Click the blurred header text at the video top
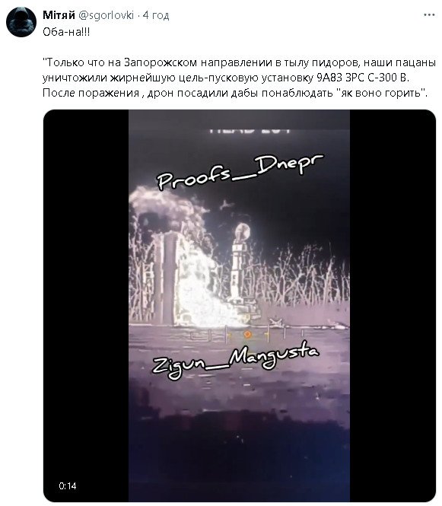442x506 pixels. (x=250, y=131)
